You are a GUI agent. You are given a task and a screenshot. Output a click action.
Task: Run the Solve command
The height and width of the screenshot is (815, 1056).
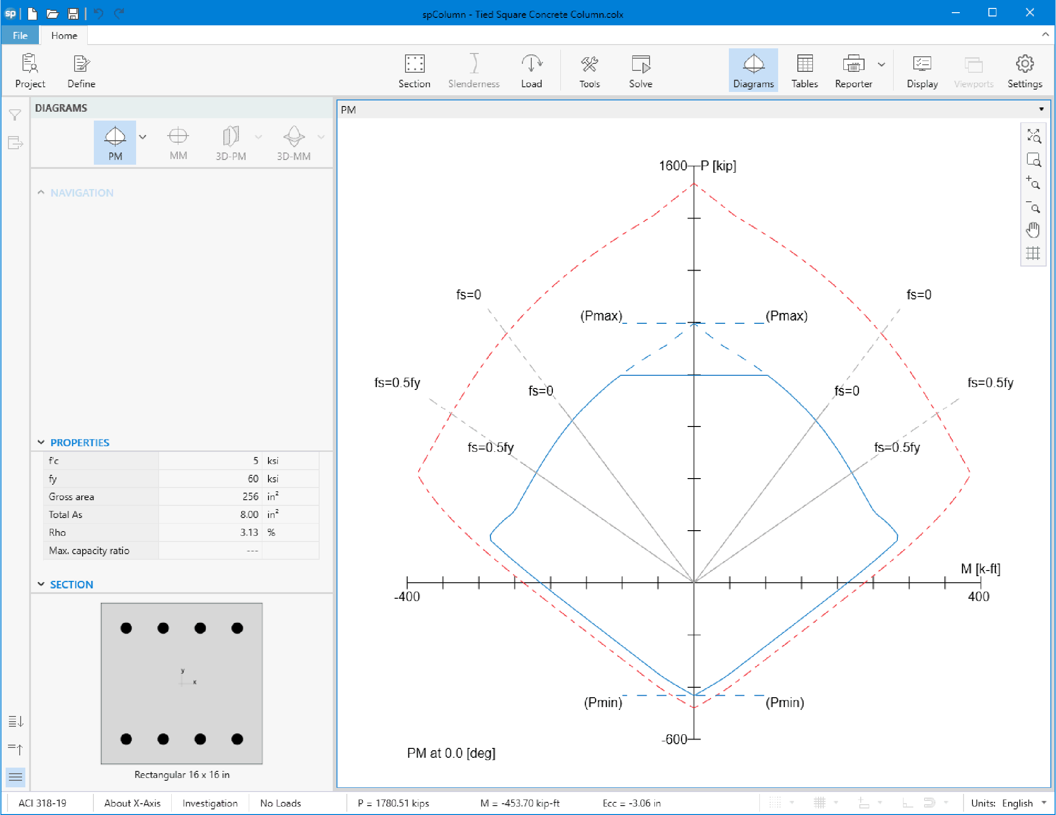tap(641, 70)
